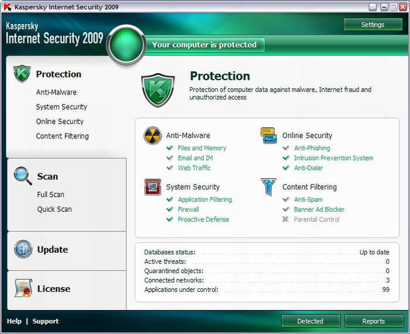Image resolution: width=410 pixels, height=334 pixels.
Task: Click the Applications under control value 99
Action: tap(385, 290)
